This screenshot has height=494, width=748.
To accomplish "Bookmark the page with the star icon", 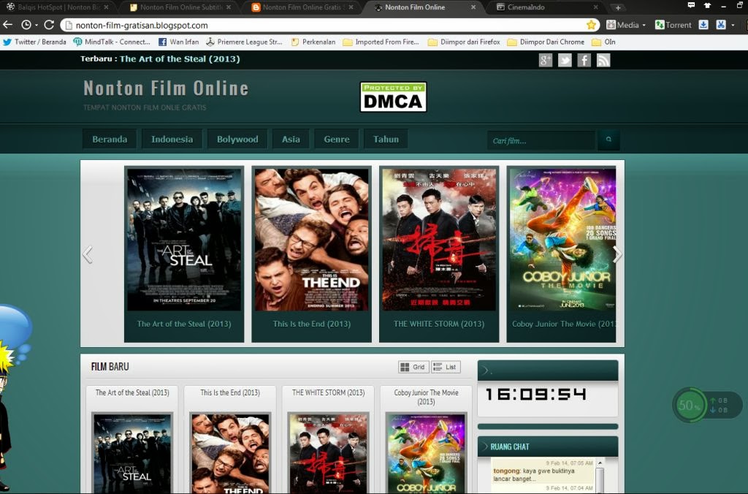I will pos(591,25).
